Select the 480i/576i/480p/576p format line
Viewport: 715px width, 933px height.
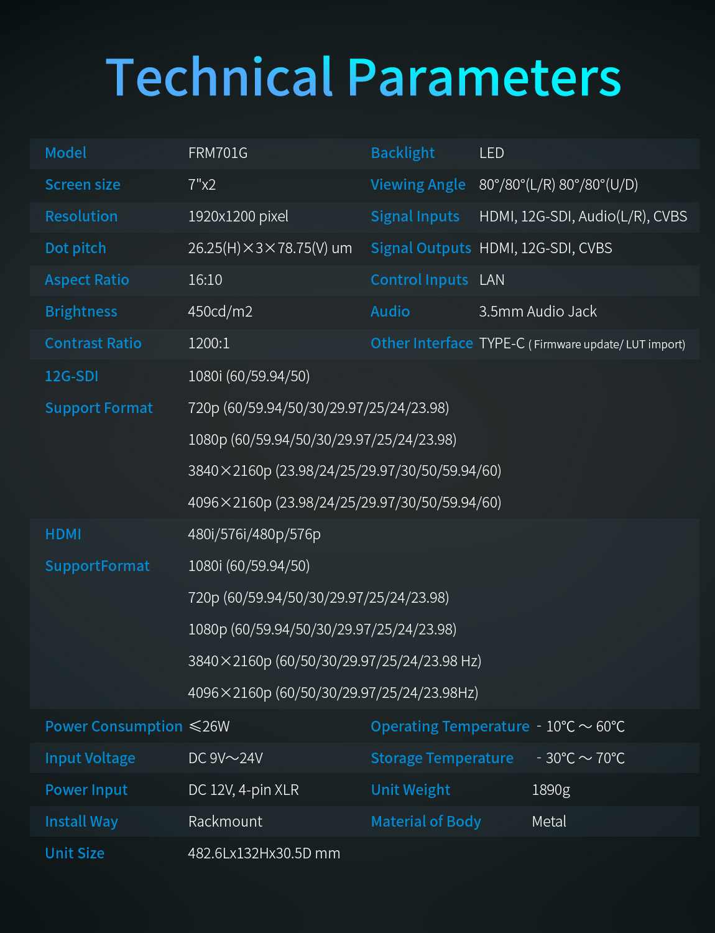(x=254, y=534)
